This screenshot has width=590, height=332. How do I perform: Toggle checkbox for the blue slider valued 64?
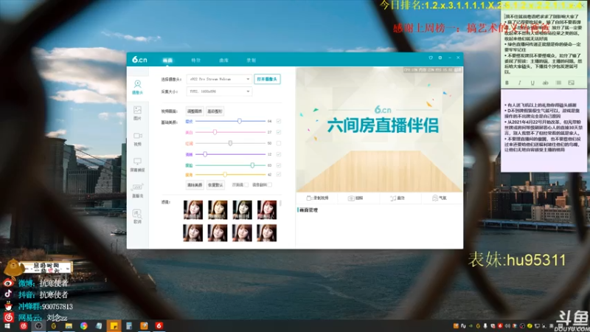(279, 121)
